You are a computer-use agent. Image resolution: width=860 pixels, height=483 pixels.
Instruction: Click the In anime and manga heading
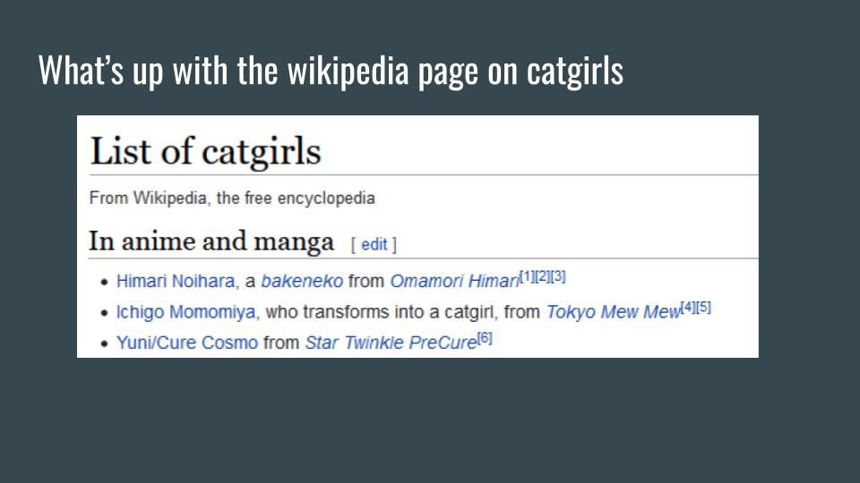click(211, 242)
